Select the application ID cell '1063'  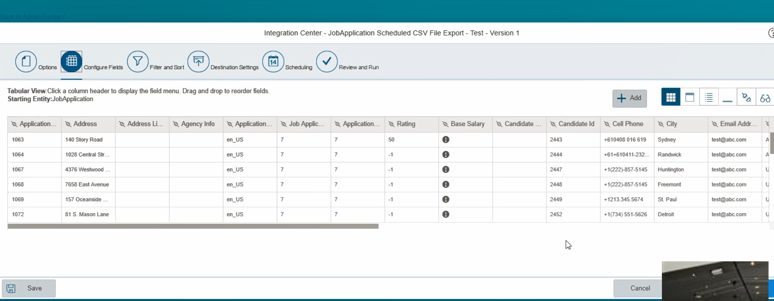(35, 139)
